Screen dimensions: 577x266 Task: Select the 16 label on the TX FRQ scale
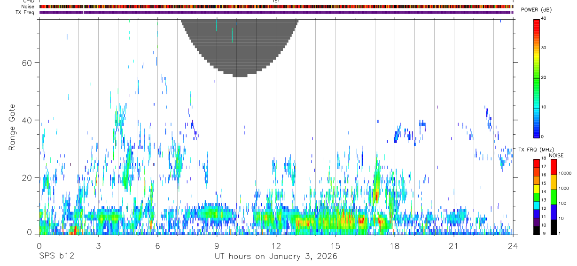click(544, 175)
